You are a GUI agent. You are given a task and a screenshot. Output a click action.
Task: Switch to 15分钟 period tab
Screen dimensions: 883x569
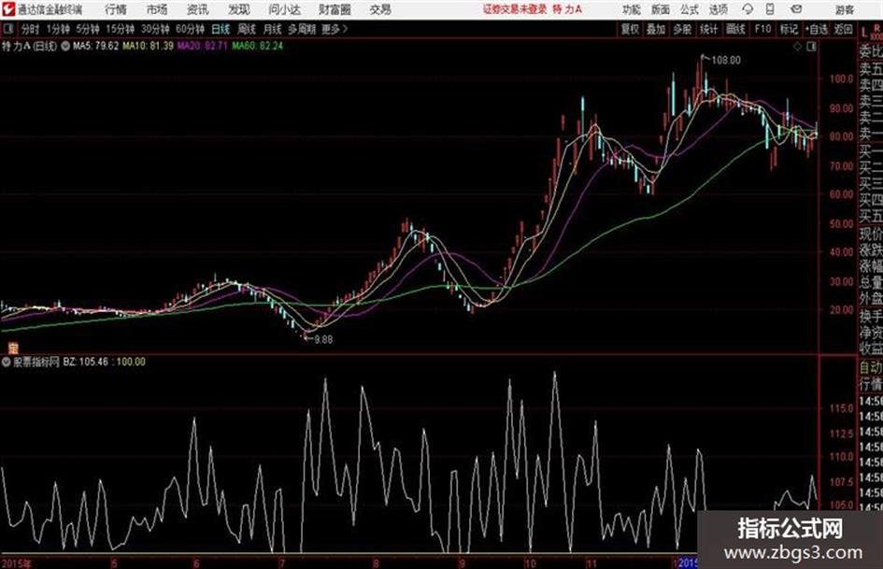click(x=120, y=29)
